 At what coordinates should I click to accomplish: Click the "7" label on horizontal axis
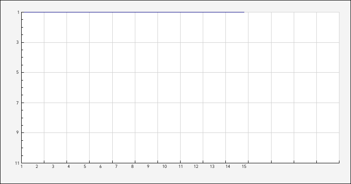tap(116, 167)
